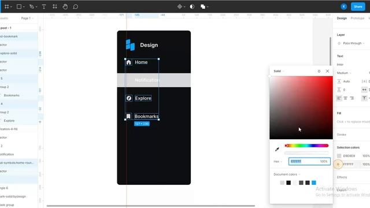Image resolution: width=370 pixels, height=208 pixels.
Task: Align text right
Action: [x=352, y=98]
